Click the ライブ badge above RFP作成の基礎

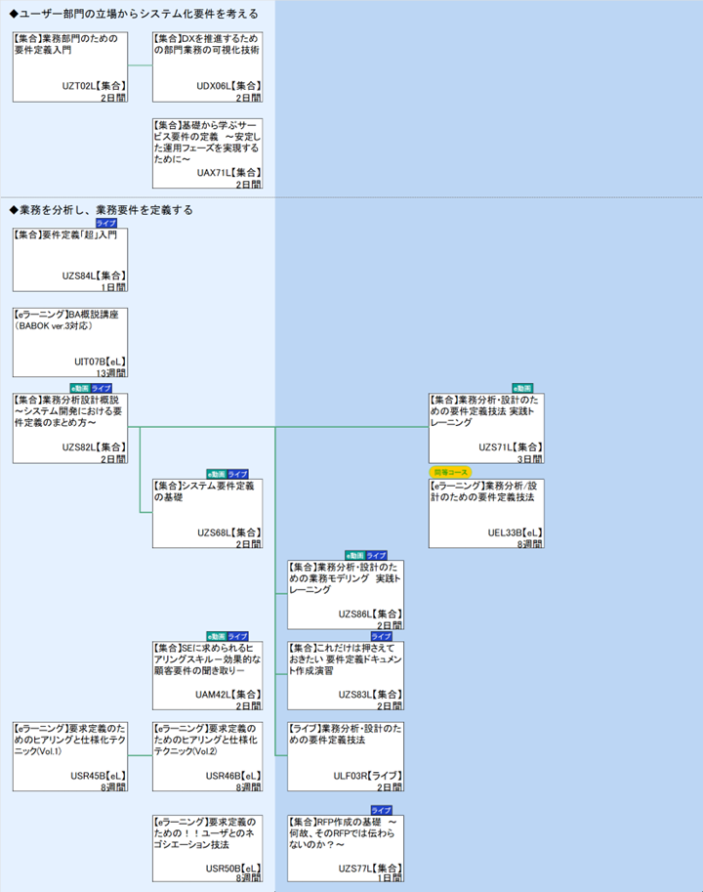coord(382,810)
